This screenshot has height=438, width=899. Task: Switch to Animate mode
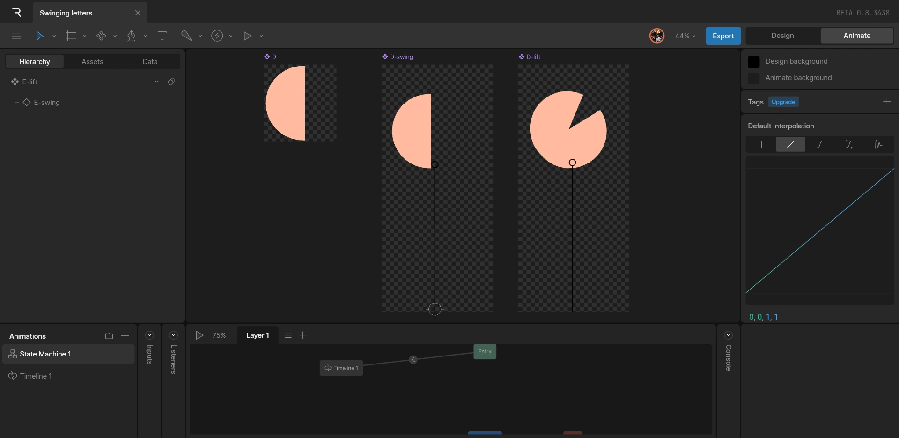pyautogui.click(x=857, y=36)
